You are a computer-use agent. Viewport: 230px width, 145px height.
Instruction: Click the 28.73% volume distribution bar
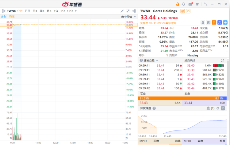point(218,65)
